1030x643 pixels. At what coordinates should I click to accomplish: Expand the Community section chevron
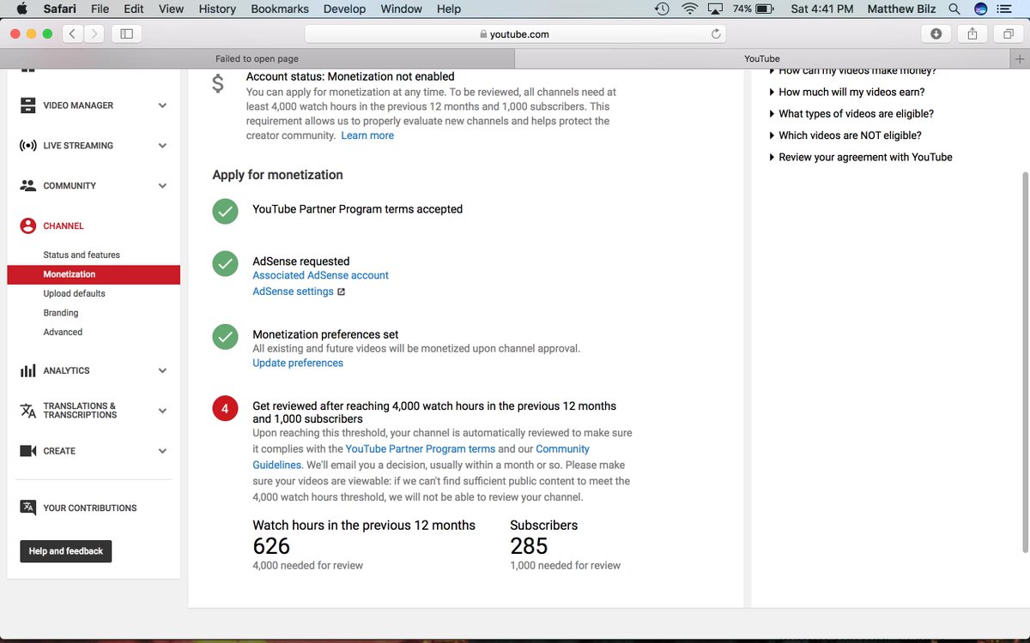click(x=162, y=185)
